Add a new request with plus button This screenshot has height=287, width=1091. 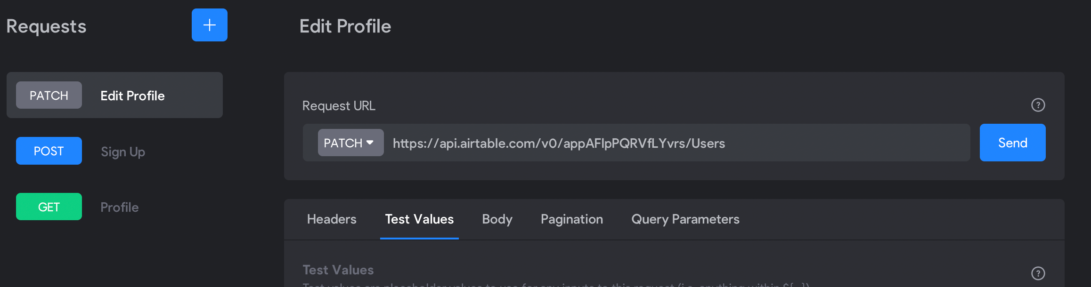pyautogui.click(x=210, y=25)
